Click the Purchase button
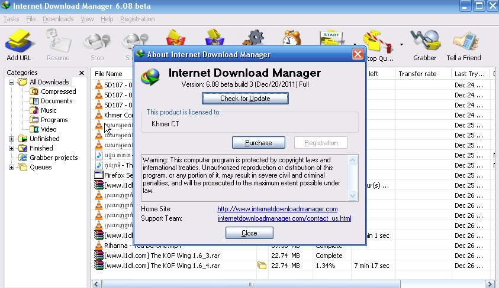Image resolution: width=499 pixels, height=288 pixels. point(259,143)
